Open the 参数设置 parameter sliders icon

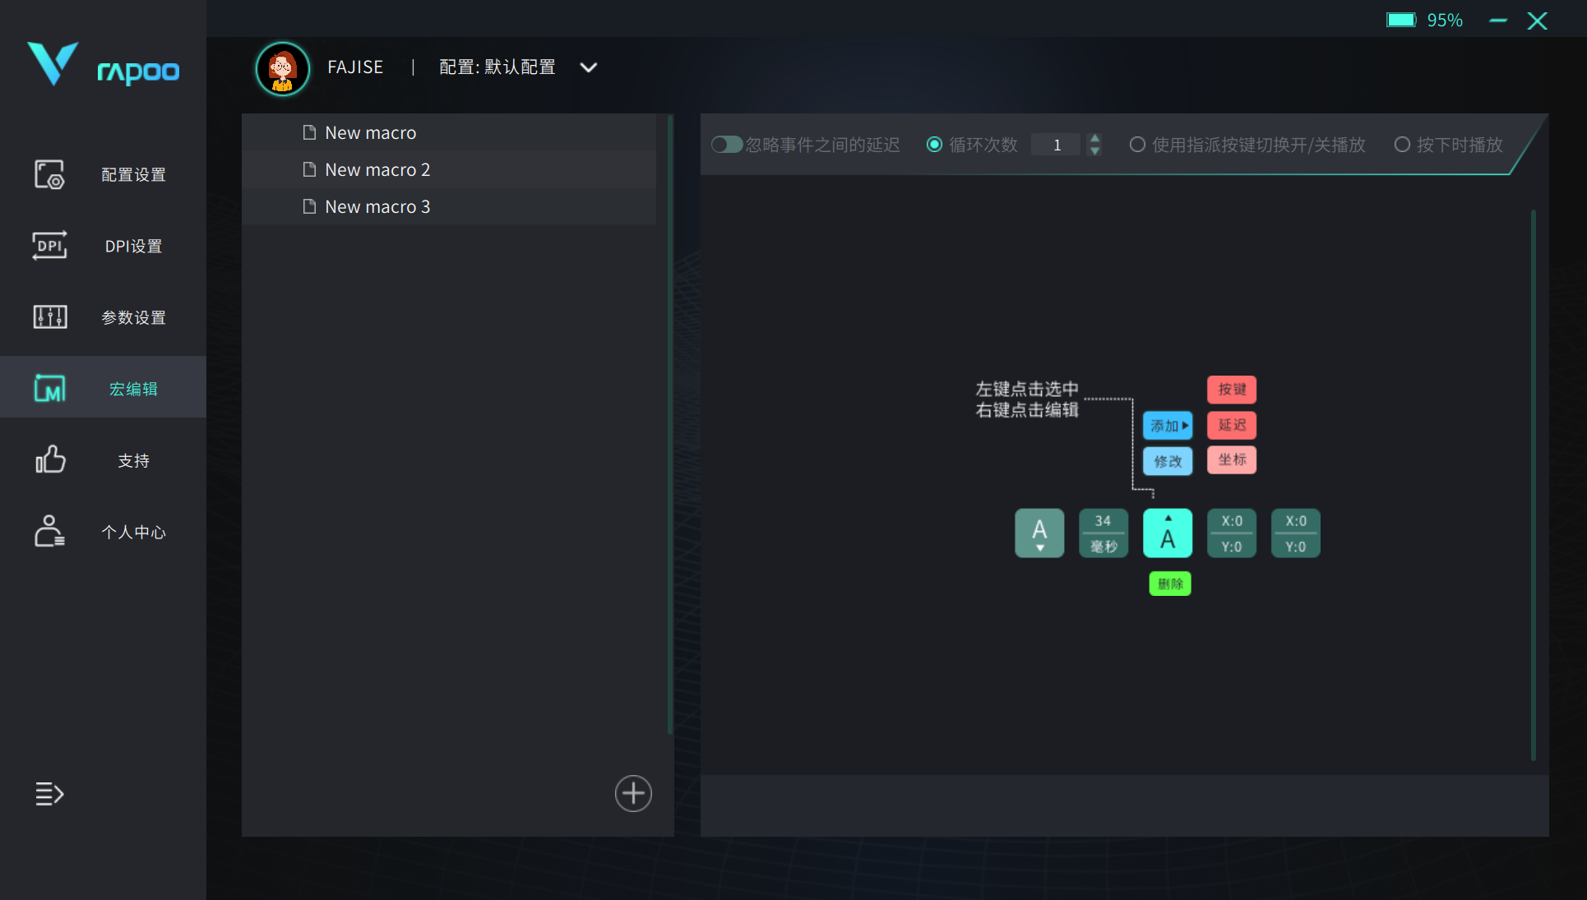point(49,316)
